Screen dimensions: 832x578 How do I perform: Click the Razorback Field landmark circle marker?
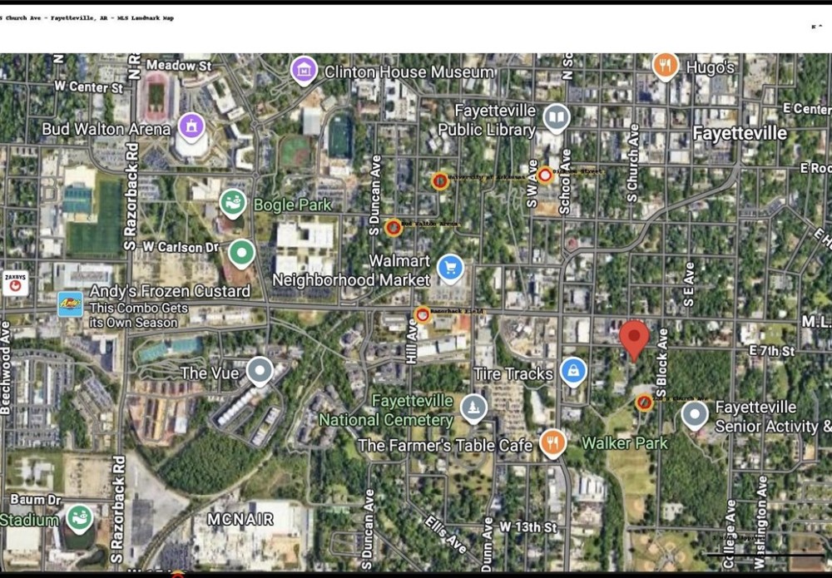(x=423, y=314)
